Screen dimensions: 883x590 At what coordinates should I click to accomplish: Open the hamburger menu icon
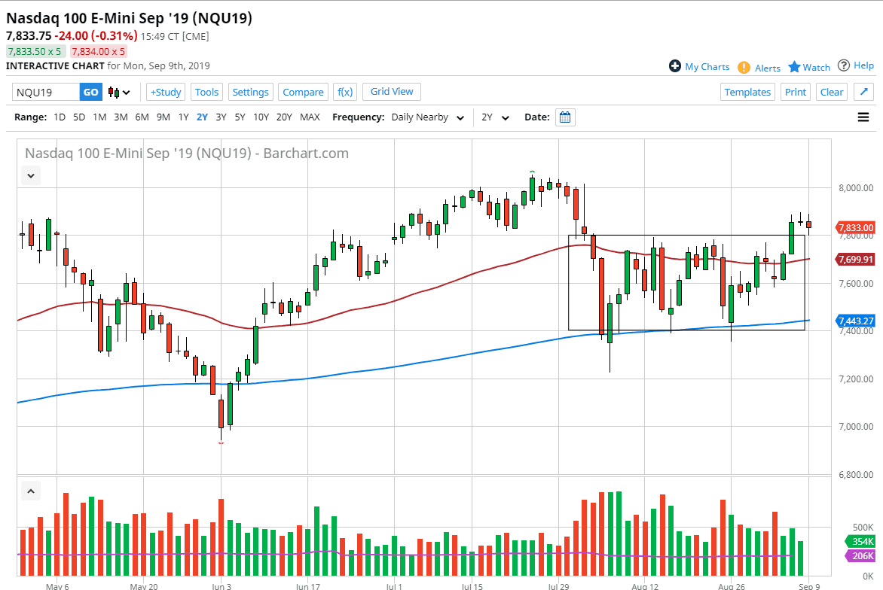[x=863, y=117]
